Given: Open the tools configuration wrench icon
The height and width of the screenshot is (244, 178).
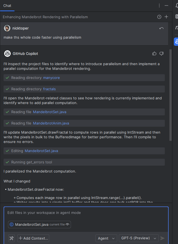Looking at the screenshot, I should coord(11,238).
